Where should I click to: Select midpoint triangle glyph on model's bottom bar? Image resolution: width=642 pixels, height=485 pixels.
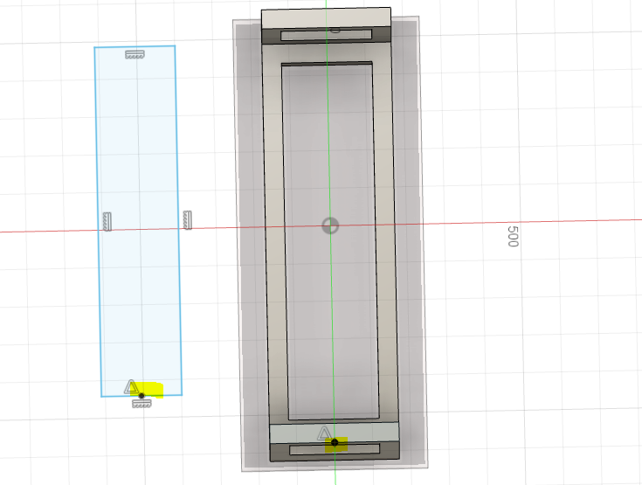pos(324,433)
